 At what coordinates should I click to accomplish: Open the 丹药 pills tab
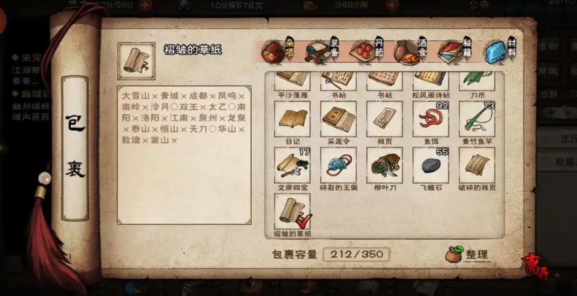click(x=367, y=50)
